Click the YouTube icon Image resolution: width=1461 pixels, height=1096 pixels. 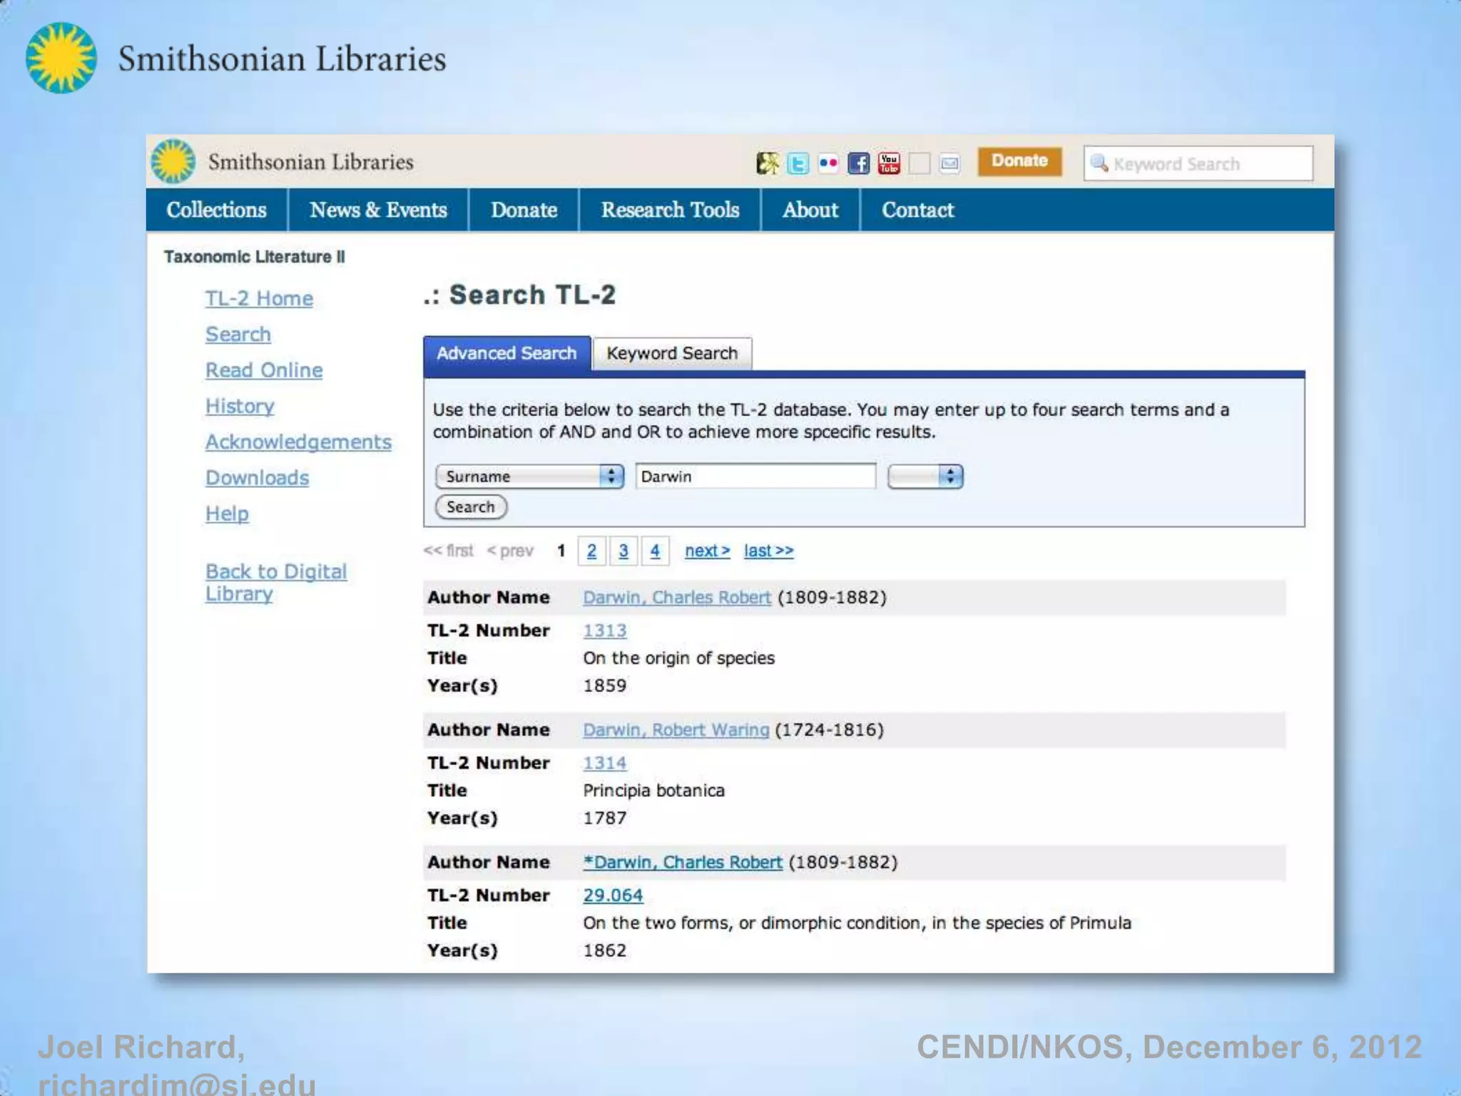coord(889,163)
